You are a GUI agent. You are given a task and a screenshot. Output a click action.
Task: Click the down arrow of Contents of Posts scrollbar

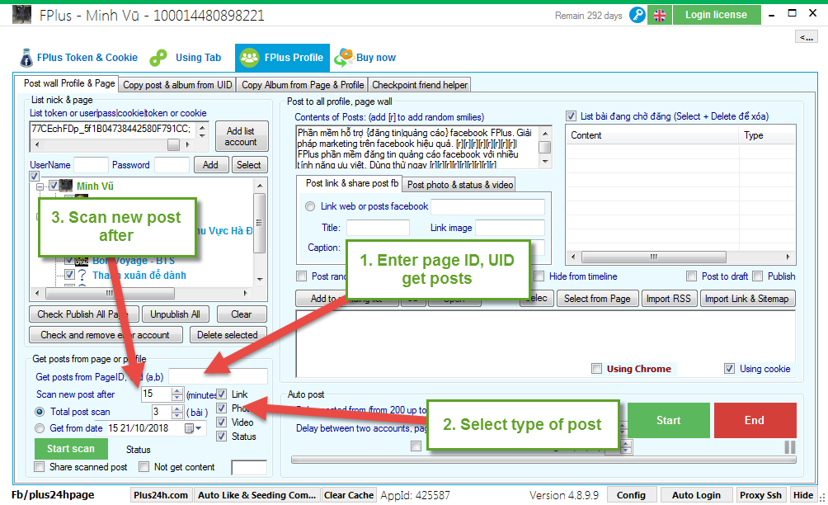click(545, 162)
